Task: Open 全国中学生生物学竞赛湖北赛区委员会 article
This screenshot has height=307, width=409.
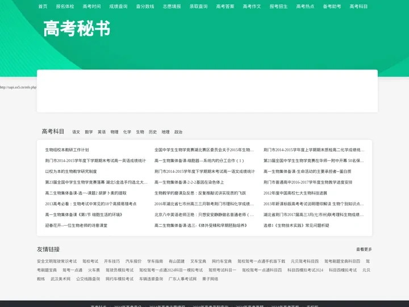Action: [204, 150]
